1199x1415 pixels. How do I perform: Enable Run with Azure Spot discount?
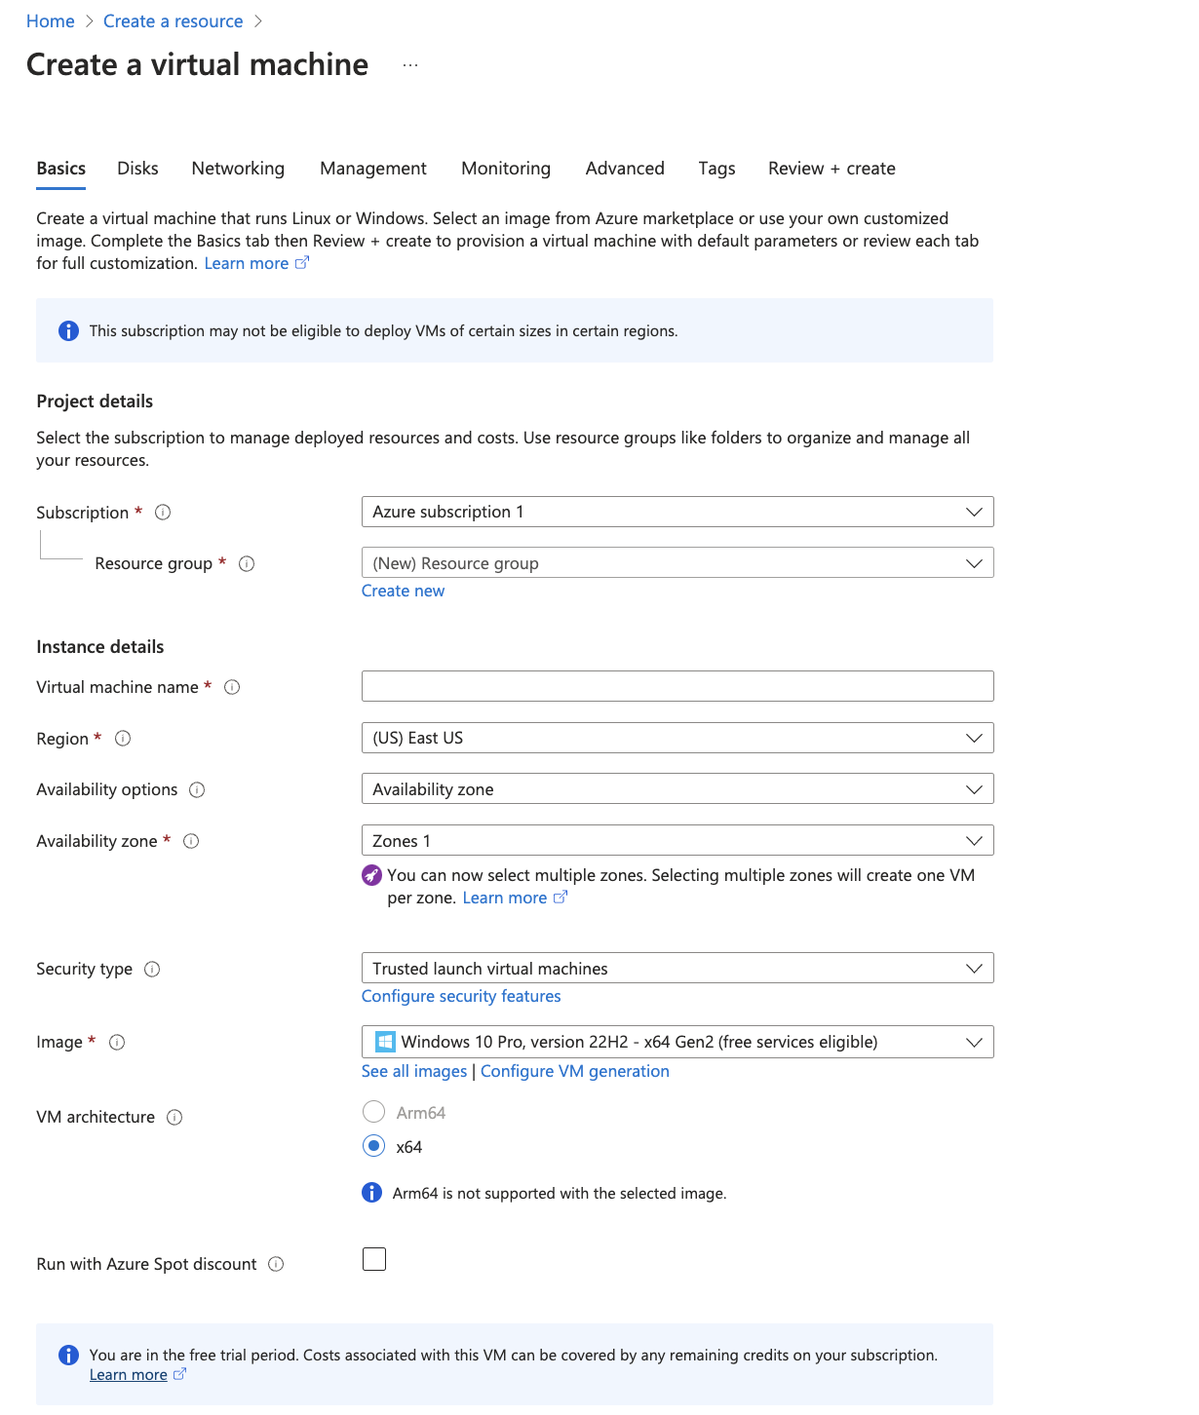pos(373,1259)
